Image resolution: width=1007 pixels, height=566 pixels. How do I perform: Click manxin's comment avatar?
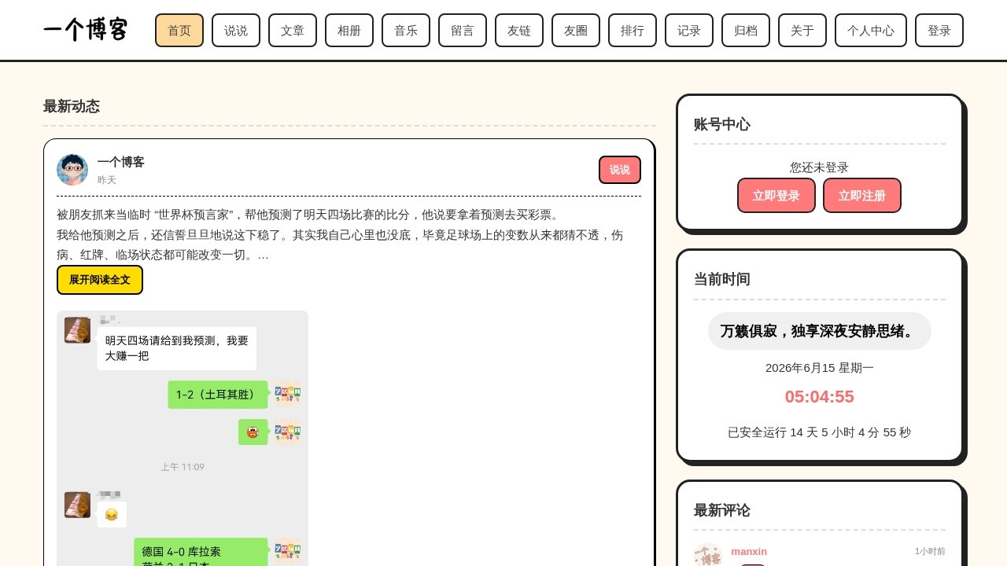707,555
